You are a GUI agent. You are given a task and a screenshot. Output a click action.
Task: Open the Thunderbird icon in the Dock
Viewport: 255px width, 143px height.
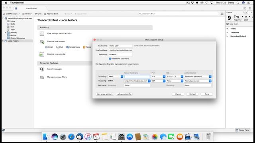[x=80, y=137]
